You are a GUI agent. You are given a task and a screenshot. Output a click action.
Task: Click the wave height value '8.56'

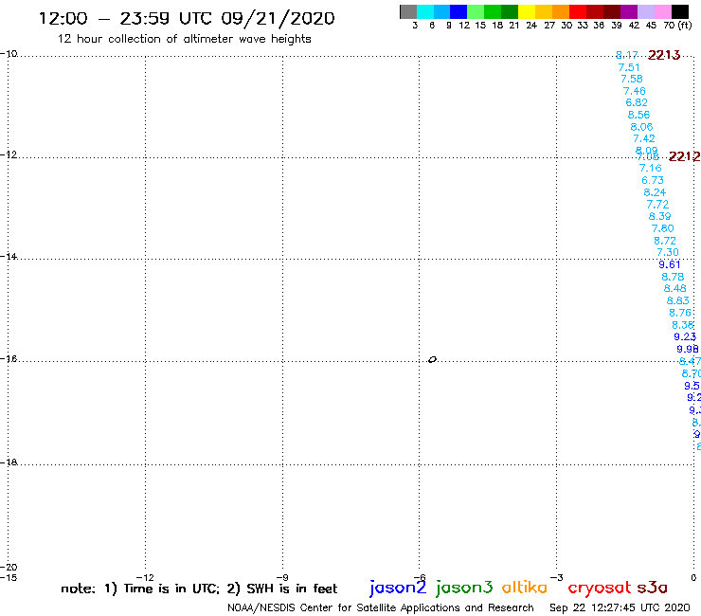pos(638,115)
